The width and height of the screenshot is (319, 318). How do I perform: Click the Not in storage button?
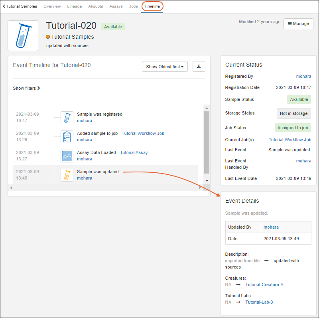(x=293, y=113)
